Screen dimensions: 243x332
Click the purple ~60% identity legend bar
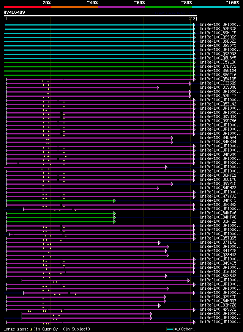pyautogui.click(x=121, y=7)
